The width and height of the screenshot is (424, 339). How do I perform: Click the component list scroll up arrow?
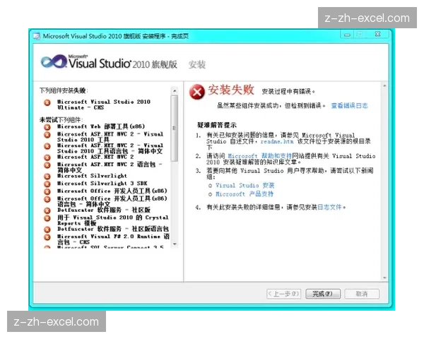coord(175,91)
